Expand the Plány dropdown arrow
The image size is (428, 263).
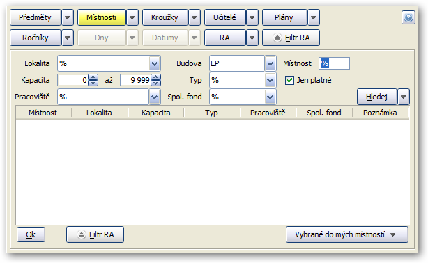pyautogui.click(x=314, y=17)
